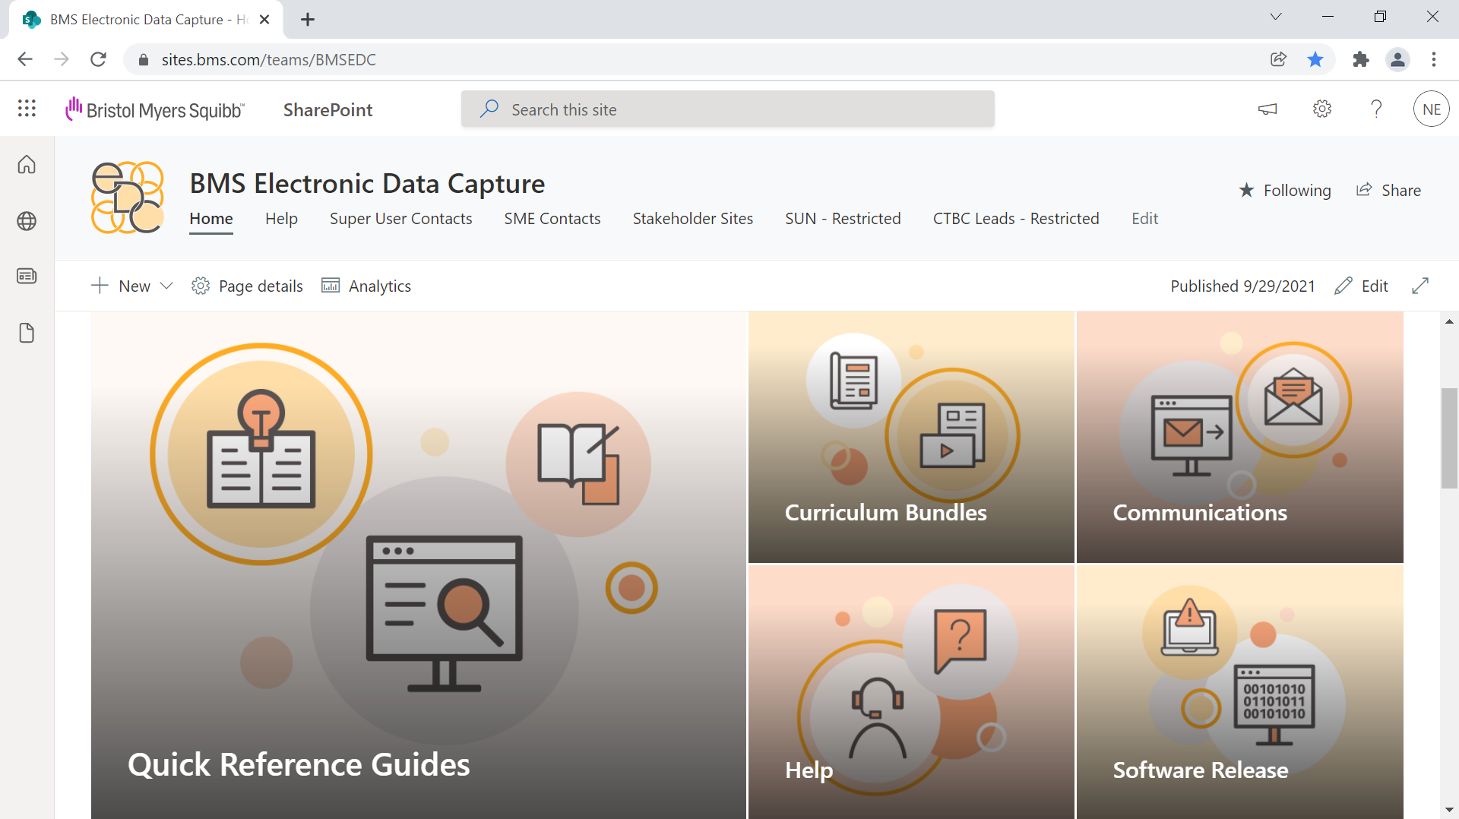Close the BMS Electronic Data Capture tab
The height and width of the screenshot is (819, 1459).
pyautogui.click(x=264, y=20)
